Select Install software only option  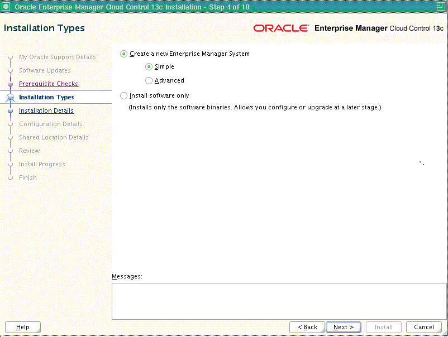tap(123, 96)
